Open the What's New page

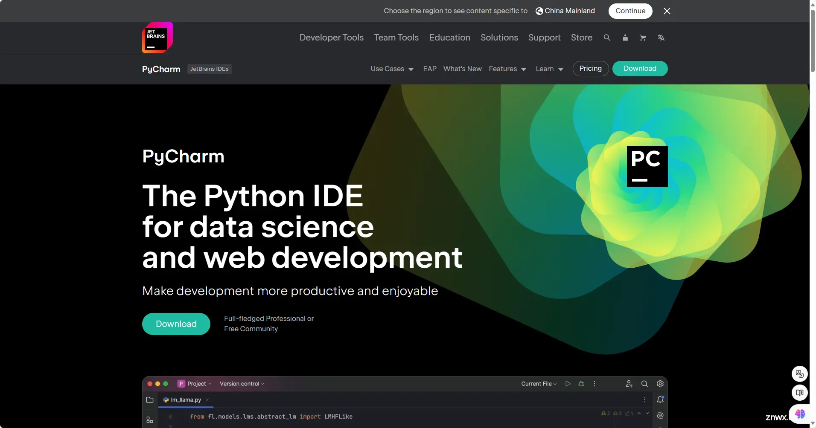[x=462, y=69]
